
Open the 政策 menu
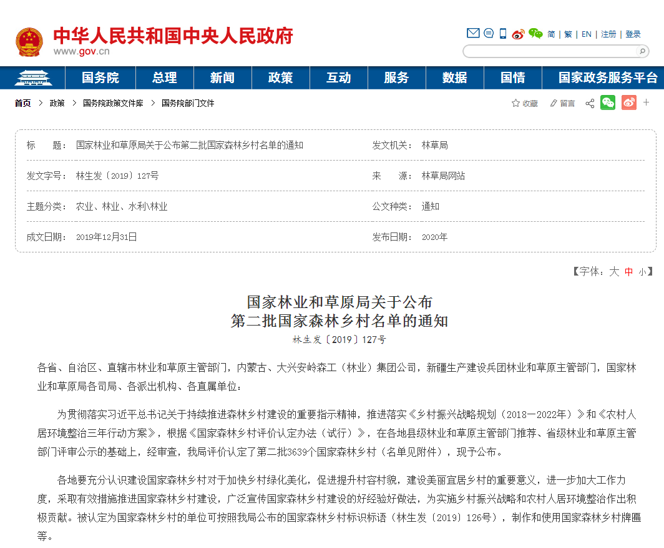pyautogui.click(x=281, y=77)
